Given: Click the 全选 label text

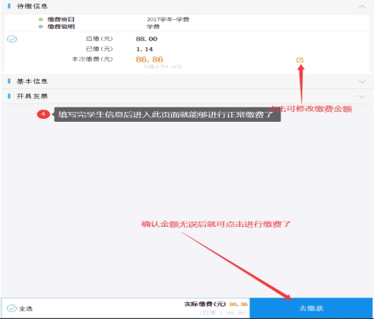Looking at the screenshot, I should [x=26, y=308].
